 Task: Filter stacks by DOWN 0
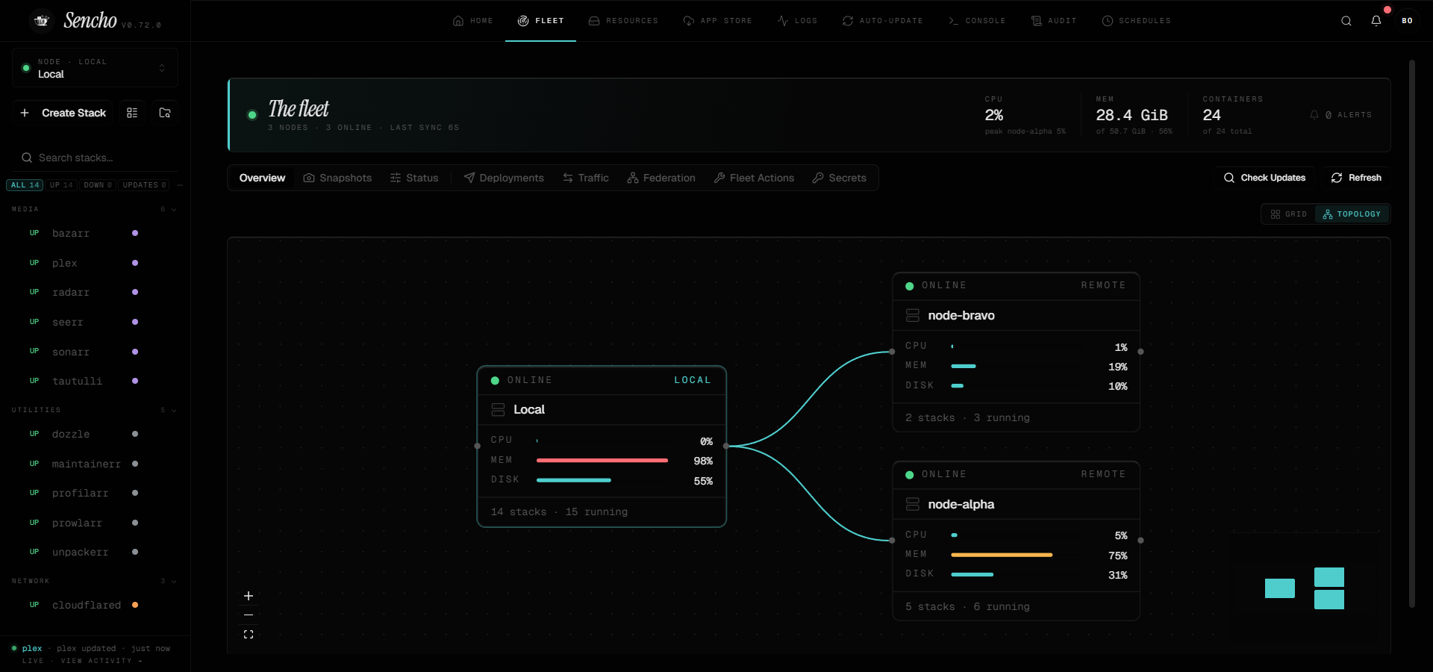(x=98, y=185)
